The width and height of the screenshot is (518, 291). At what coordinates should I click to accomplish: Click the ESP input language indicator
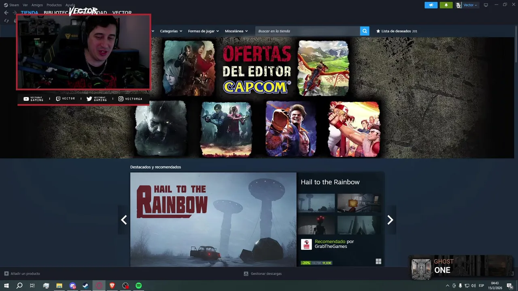[x=482, y=286]
